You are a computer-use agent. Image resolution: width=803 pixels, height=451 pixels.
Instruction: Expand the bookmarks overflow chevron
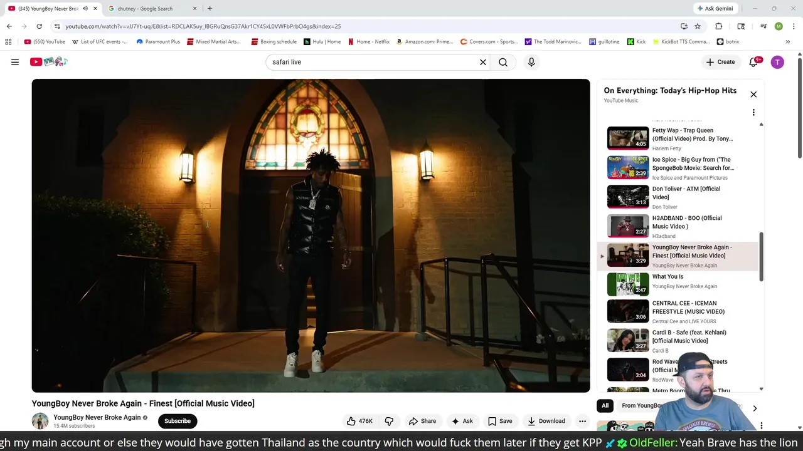pos(787,42)
